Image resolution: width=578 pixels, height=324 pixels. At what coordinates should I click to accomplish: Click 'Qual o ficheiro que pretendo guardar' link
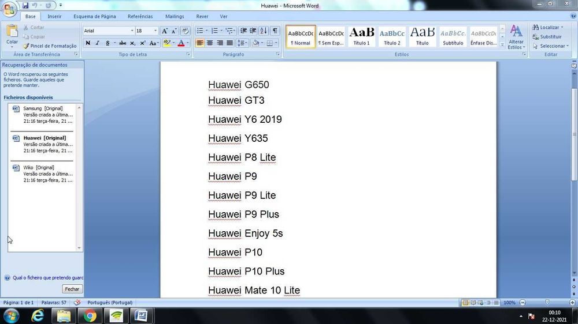(48, 278)
